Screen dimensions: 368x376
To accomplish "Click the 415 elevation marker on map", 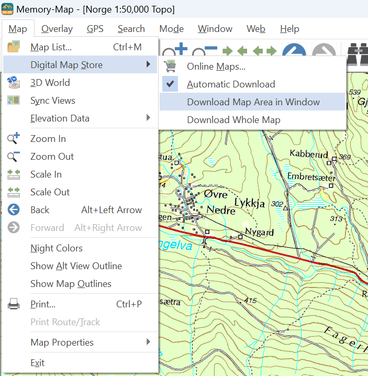I will pyautogui.click(x=251, y=300).
